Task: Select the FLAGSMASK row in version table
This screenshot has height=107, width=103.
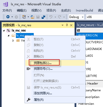Action: 94,49
